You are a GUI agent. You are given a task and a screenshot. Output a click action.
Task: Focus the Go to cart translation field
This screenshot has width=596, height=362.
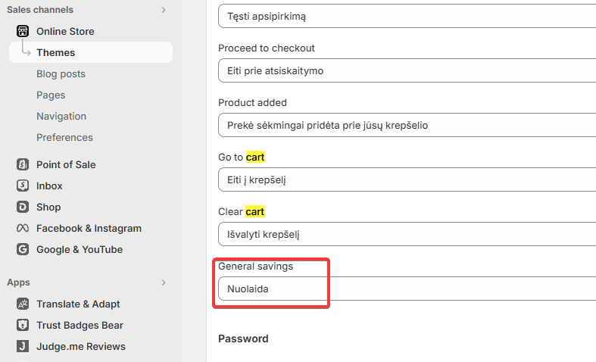pos(407,179)
